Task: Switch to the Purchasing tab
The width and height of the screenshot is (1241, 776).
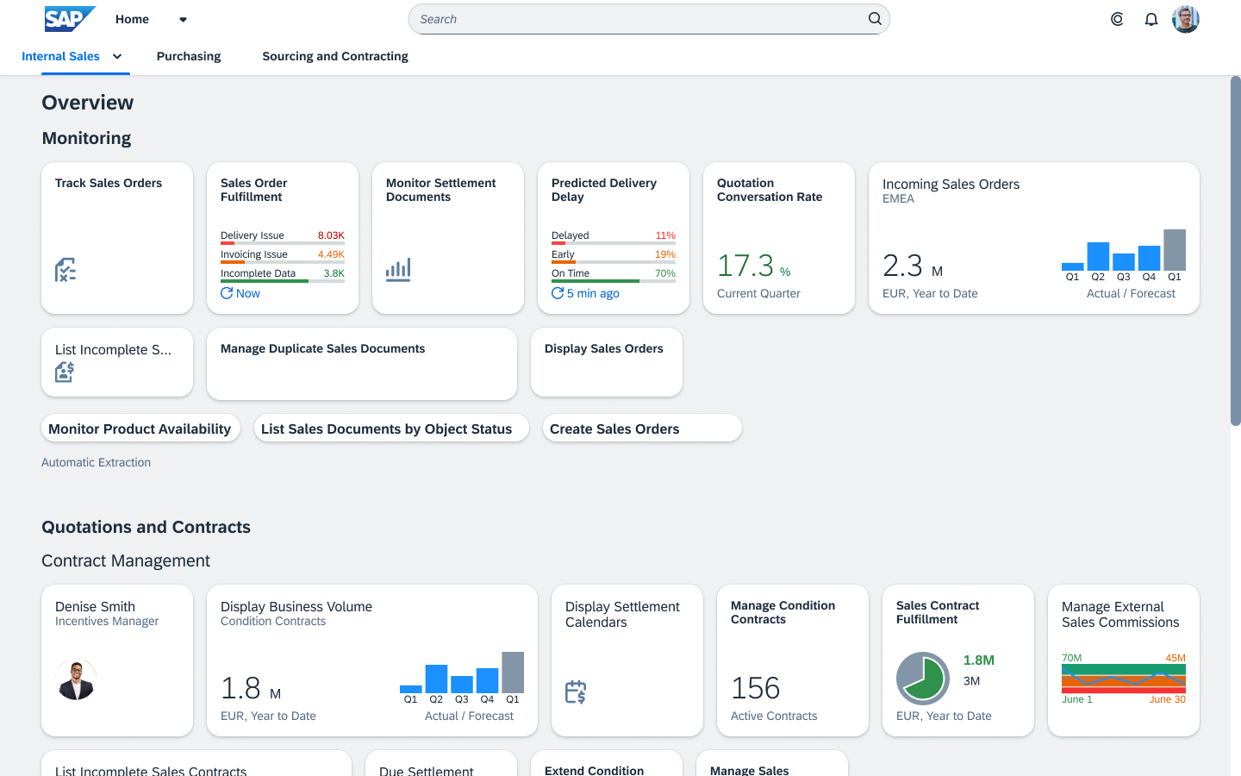Action: pyautogui.click(x=188, y=56)
